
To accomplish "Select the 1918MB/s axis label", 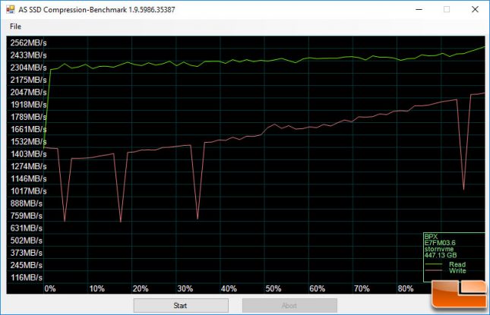I will (28, 105).
